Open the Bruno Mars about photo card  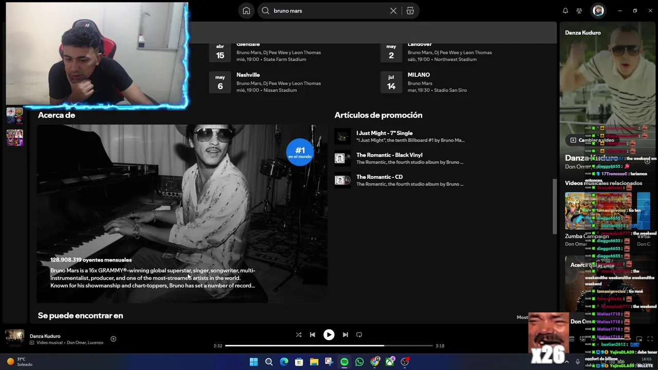pyautogui.click(x=182, y=213)
